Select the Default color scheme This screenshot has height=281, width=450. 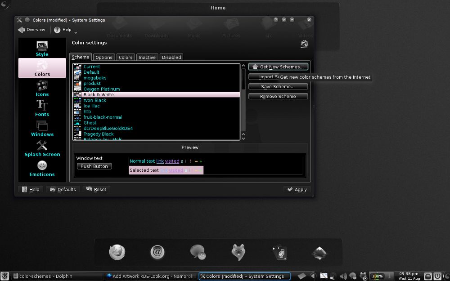point(157,72)
